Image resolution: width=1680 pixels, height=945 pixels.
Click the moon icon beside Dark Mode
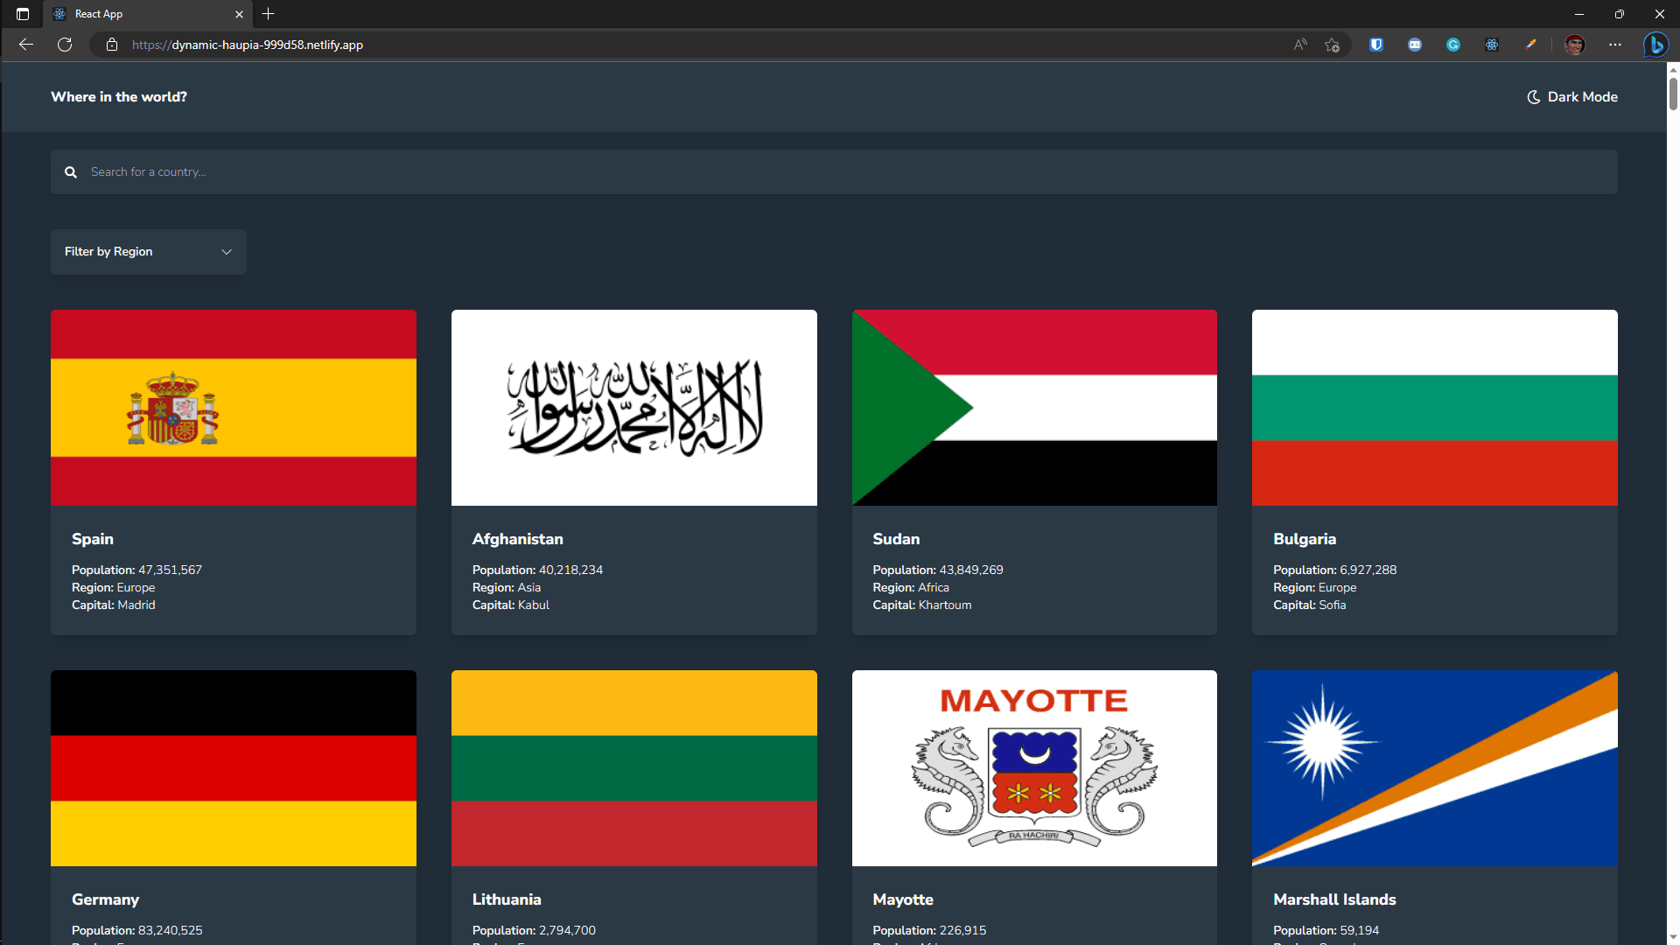point(1534,97)
